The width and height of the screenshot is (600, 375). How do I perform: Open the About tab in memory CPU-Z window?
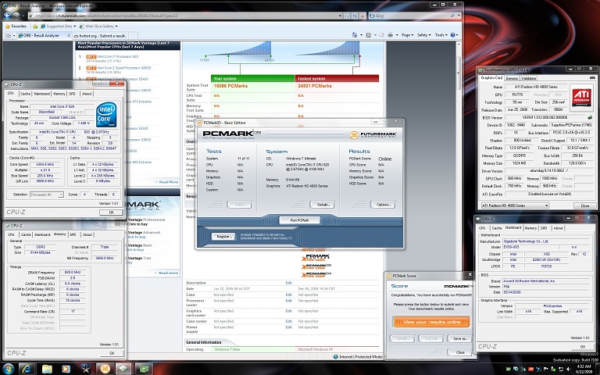click(87, 234)
